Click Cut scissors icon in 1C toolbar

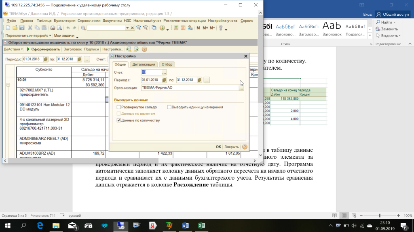pos(30,28)
